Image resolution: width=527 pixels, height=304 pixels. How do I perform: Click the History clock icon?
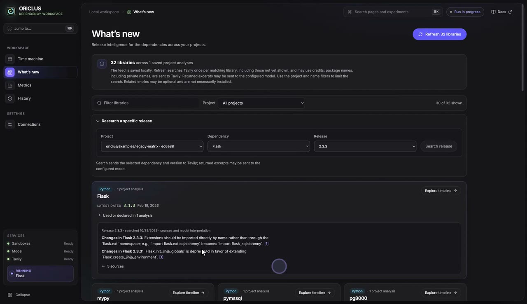[10, 98]
